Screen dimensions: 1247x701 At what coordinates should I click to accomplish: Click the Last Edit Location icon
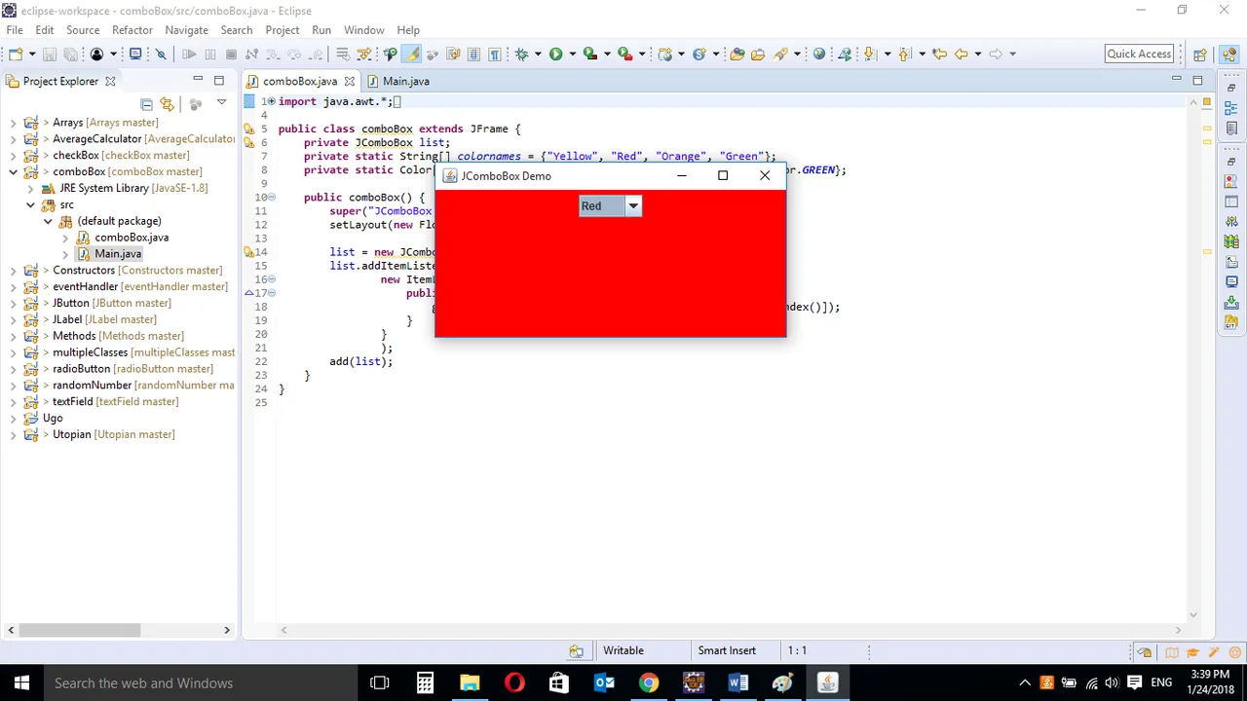939,55
